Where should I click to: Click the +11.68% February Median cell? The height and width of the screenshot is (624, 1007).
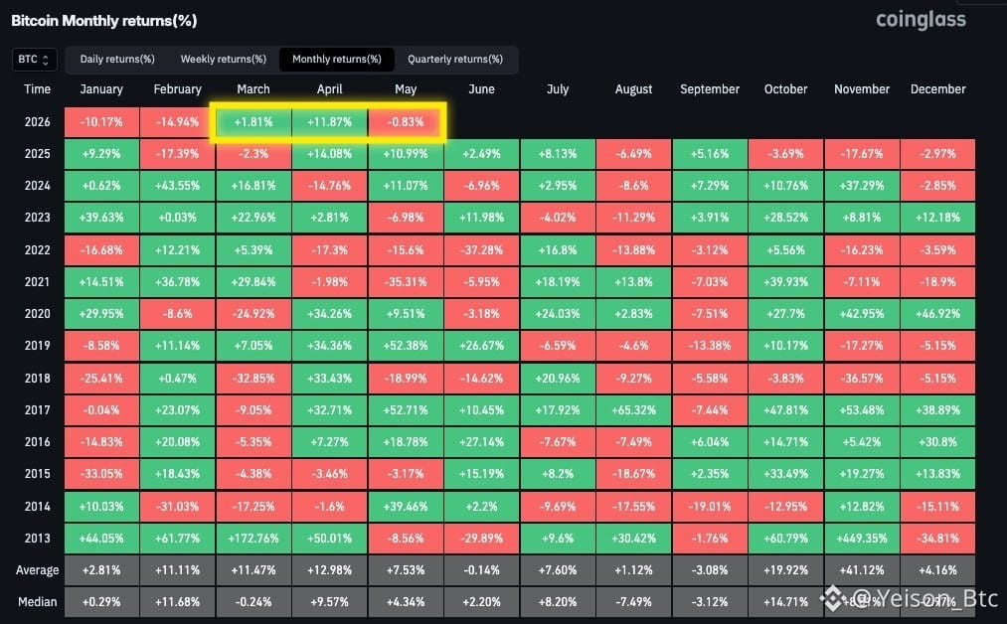coord(177,602)
